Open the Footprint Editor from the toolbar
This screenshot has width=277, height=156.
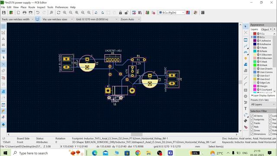(x=134, y=13)
